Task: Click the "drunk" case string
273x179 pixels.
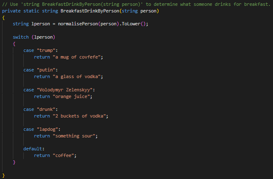Action: click(x=46, y=109)
